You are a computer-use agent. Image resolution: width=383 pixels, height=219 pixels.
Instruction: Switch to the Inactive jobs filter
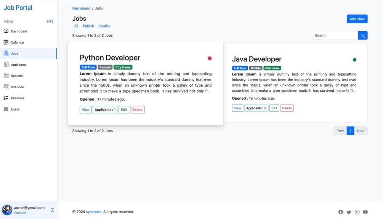104,26
